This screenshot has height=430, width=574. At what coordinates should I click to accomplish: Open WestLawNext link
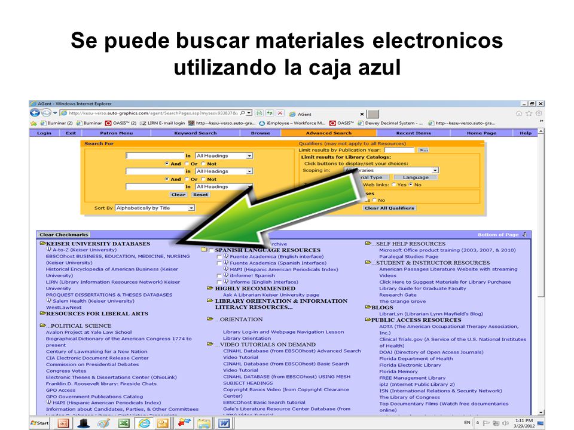pyautogui.click(x=64, y=308)
